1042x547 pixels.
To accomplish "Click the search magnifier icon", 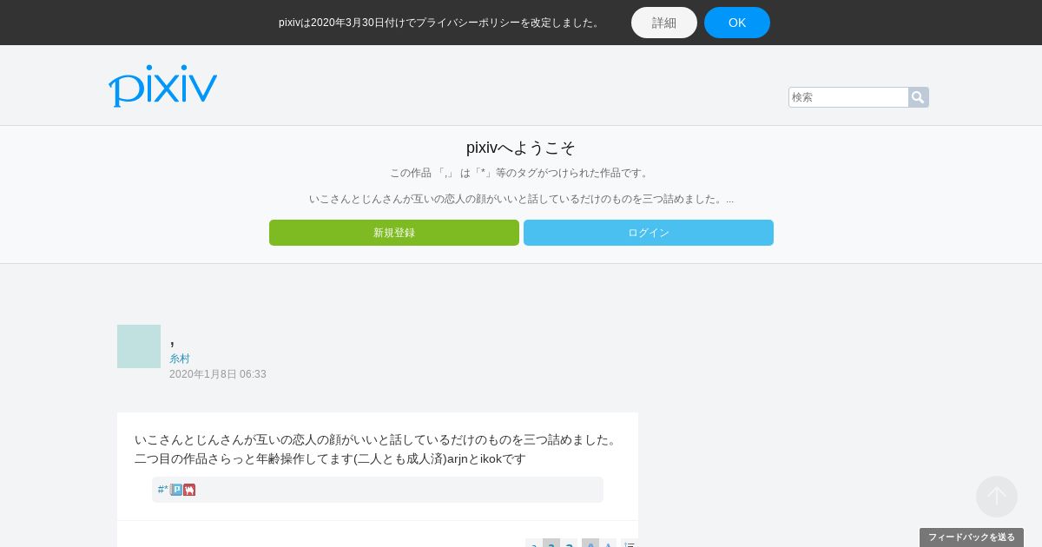I will [x=918, y=97].
